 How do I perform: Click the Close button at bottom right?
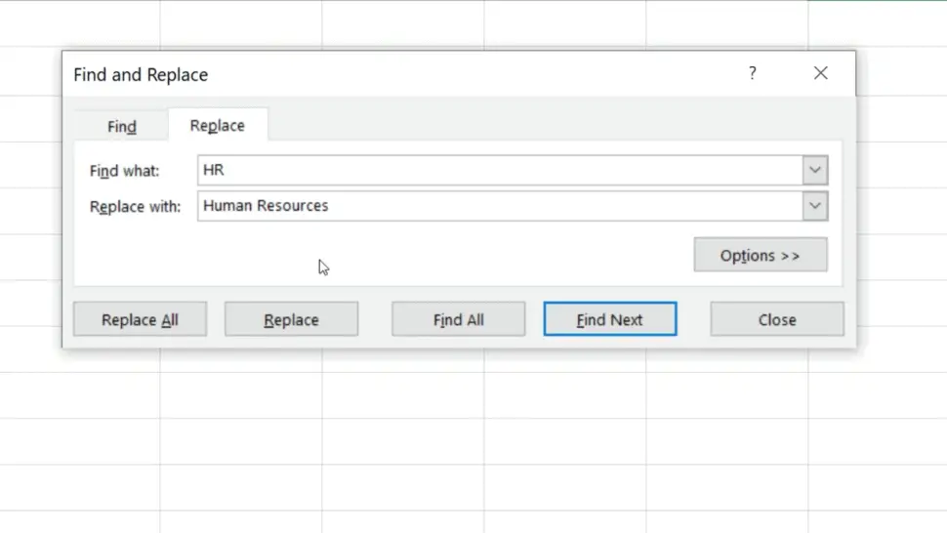pyautogui.click(x=776, y=319)
